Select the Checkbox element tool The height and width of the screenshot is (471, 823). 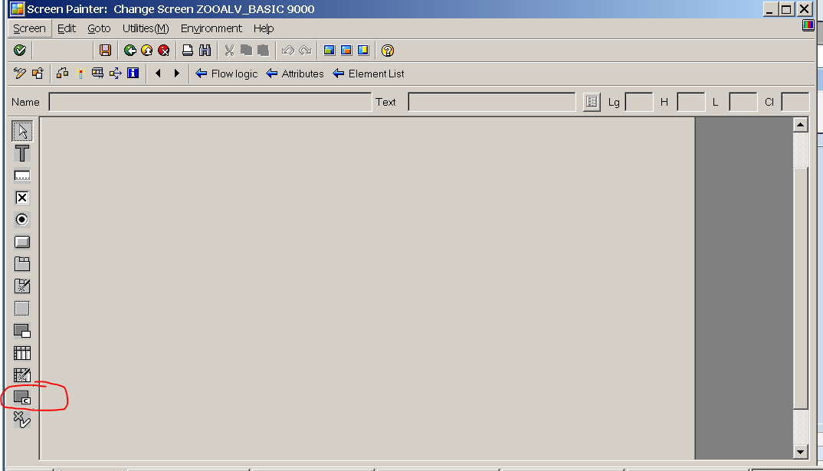(21, 197)
